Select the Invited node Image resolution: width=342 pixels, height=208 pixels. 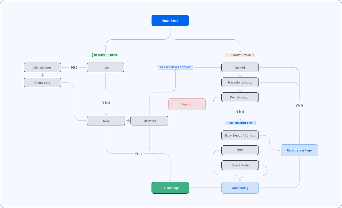point(240,67)
